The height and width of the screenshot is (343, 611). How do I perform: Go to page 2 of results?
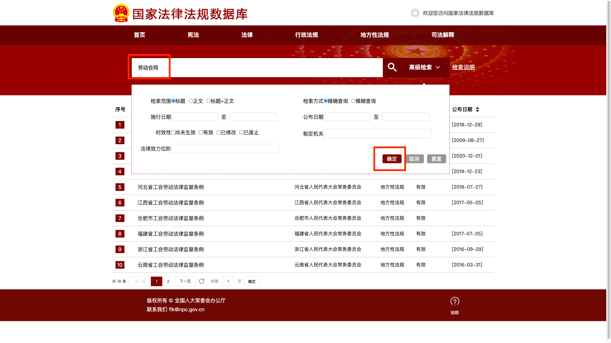(168, 281)
